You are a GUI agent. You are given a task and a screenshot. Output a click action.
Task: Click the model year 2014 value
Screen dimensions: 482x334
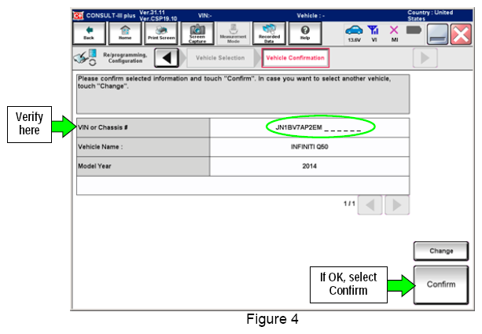(309, 167)
